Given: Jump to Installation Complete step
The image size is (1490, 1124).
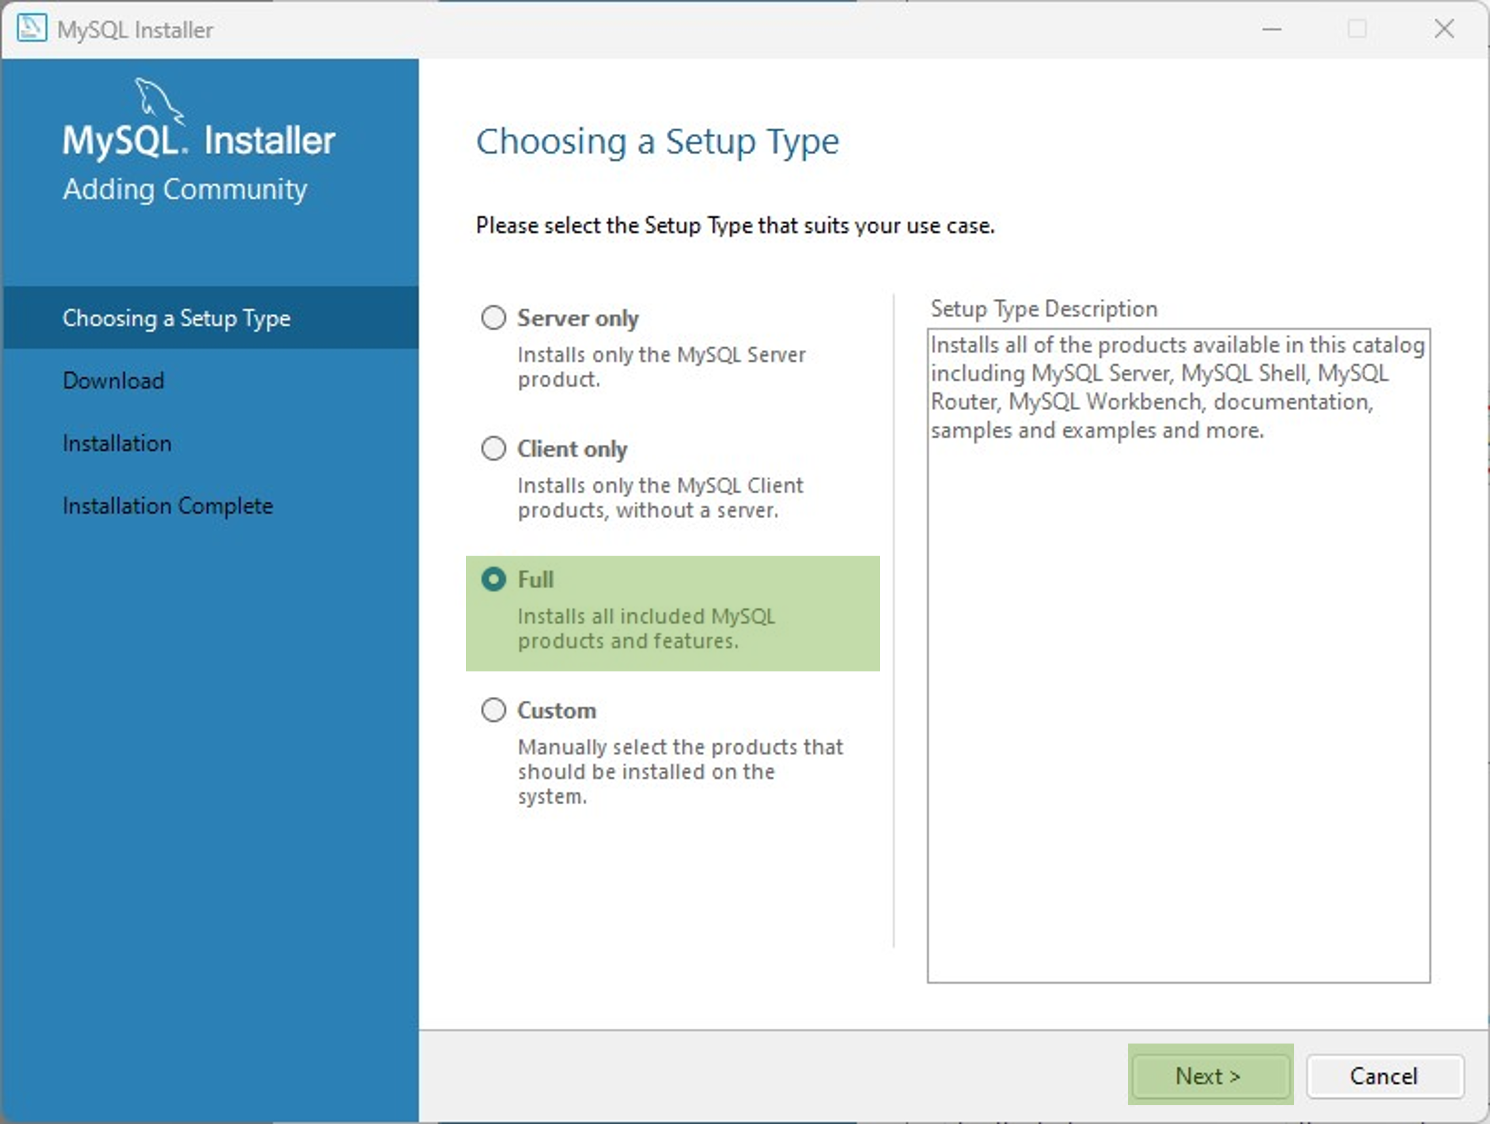Looking at the screenshot, I should [x=168, y=505].
